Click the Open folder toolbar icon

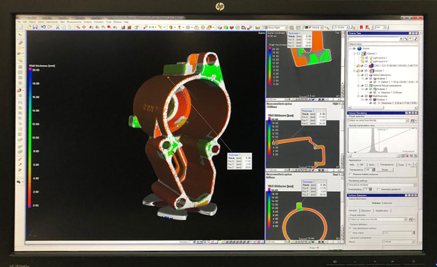point(28,27)
